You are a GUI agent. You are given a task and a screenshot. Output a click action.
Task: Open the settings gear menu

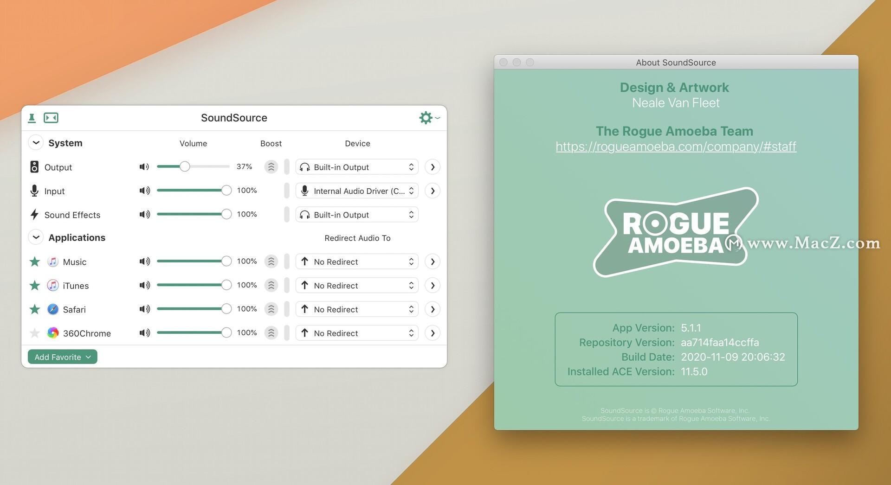pyautogui.click(x=426, y=118)
